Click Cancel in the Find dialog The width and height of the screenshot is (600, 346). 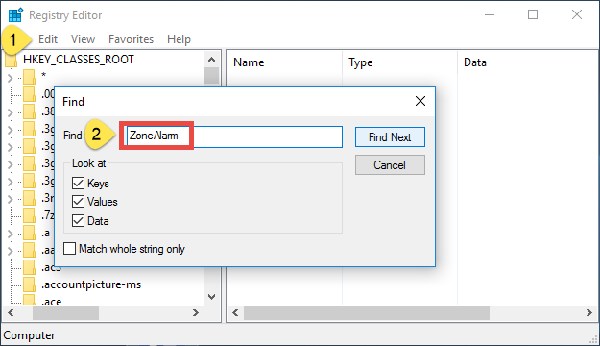[x=390, y=165]
